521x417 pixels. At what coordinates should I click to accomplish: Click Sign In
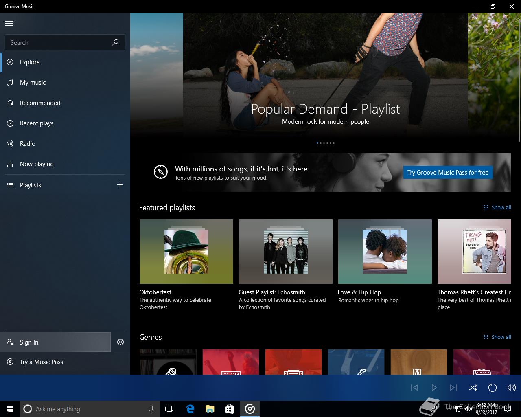(55, 342)
